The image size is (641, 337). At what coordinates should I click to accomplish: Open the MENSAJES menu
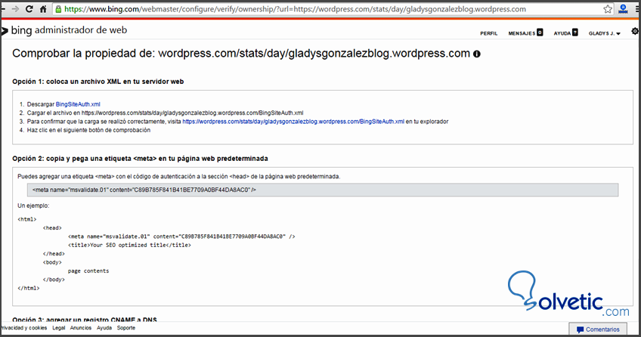pyautogui.click(x=522, y=33)
